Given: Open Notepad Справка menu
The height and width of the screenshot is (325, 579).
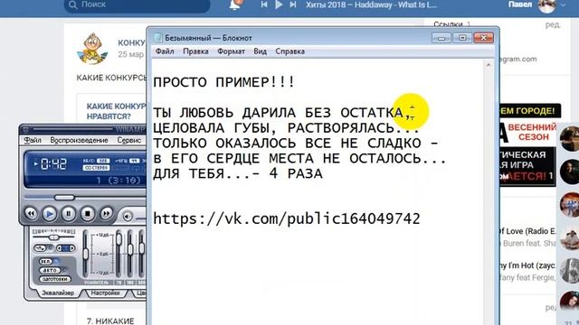Looking at the screenshot, I should (289, 51).
